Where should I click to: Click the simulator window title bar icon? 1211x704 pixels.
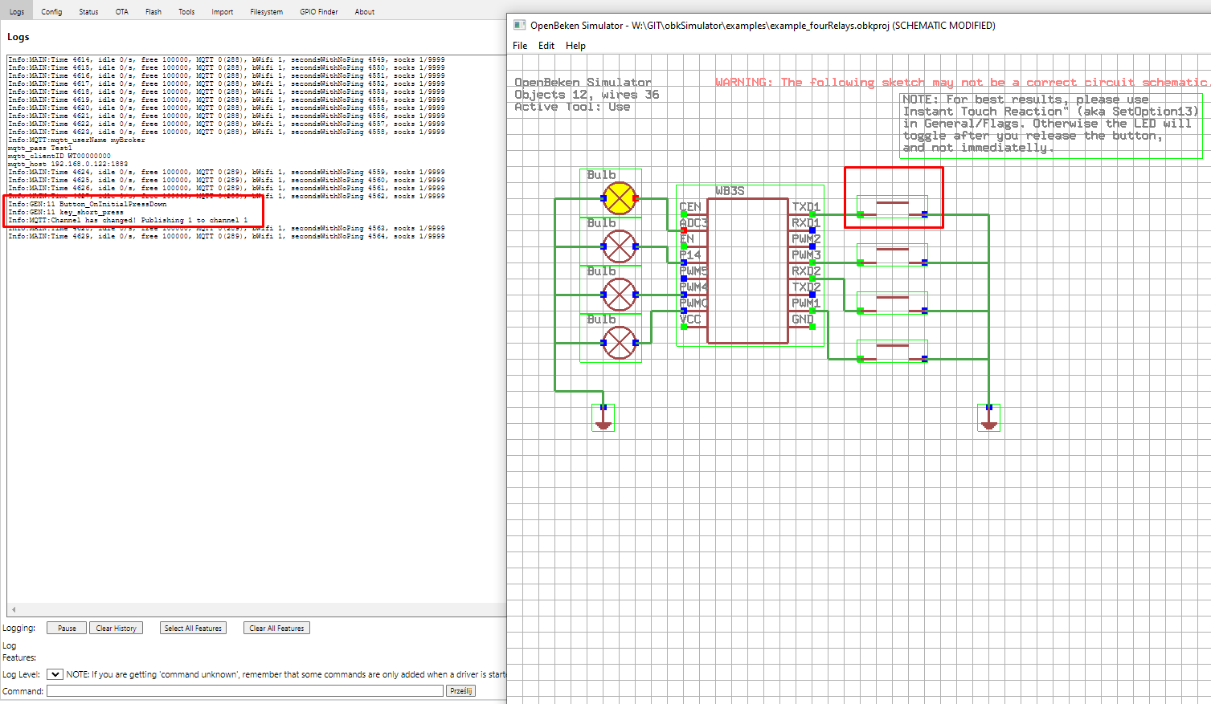pos(520,25)
